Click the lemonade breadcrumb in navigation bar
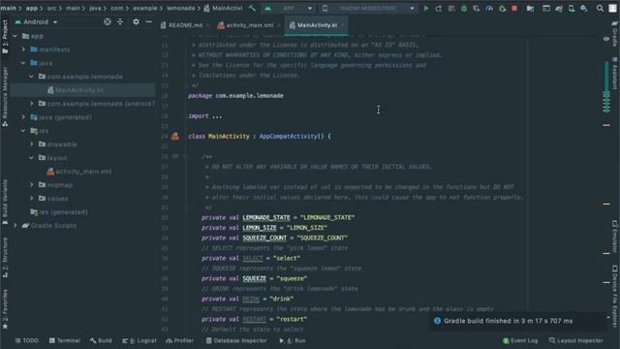 [x=181, y=8]
